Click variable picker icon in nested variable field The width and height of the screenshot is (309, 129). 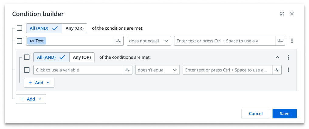[x=128, y=70]
